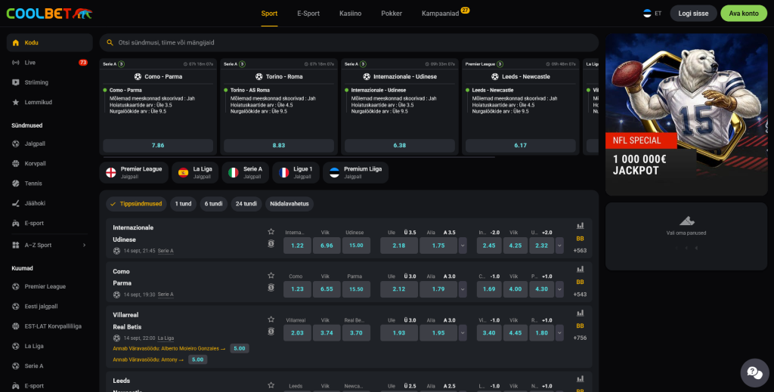Bet on Internazionale win at 1.22
Screen dimensions: 774x392
[297, 245]
